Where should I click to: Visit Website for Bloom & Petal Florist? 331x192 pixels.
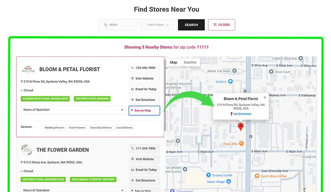(x=144, y=79)
